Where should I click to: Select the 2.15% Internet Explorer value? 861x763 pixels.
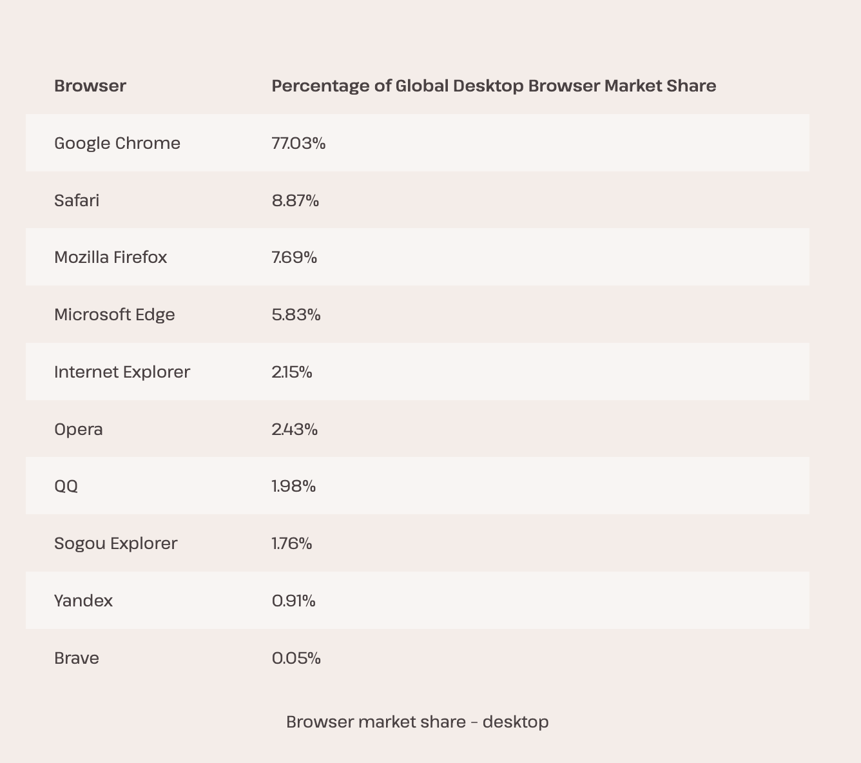[x=292, y=372]
